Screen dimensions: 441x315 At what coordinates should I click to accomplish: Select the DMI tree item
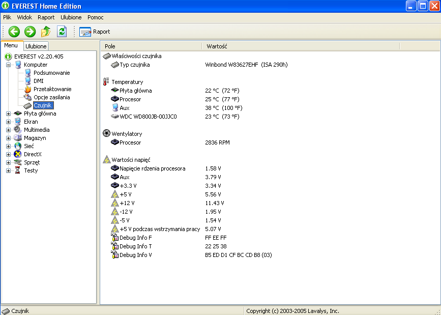tap(39, 81)
